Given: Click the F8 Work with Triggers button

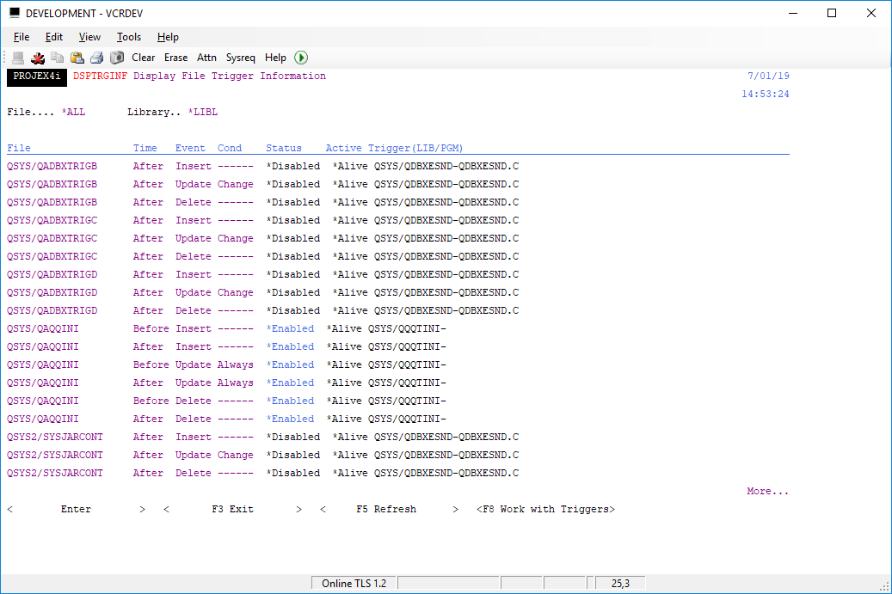Looking at the screenshot, I should 545,509.
